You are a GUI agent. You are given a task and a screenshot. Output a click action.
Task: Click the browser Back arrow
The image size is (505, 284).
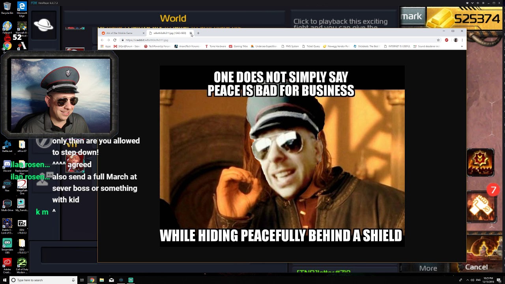click(102, 40)
